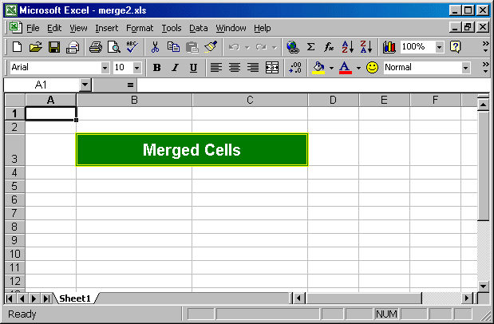This screenshot has width=494, height=324.
Task: Expand the Arial font name dropdown
Action: pos(105,68)
